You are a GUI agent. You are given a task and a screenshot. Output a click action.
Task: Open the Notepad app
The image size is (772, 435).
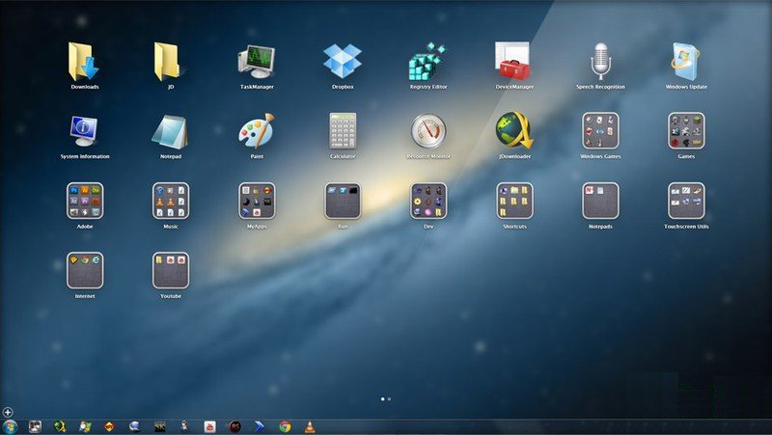point(171,131)
